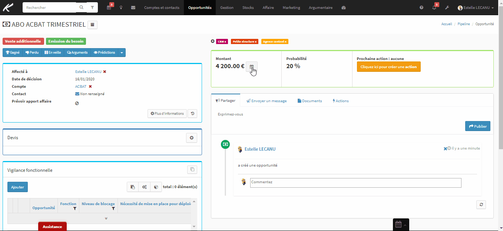Viewport: 503px width, 231px height.
Task: Open the Arguments button
Action: coord(77,53)
